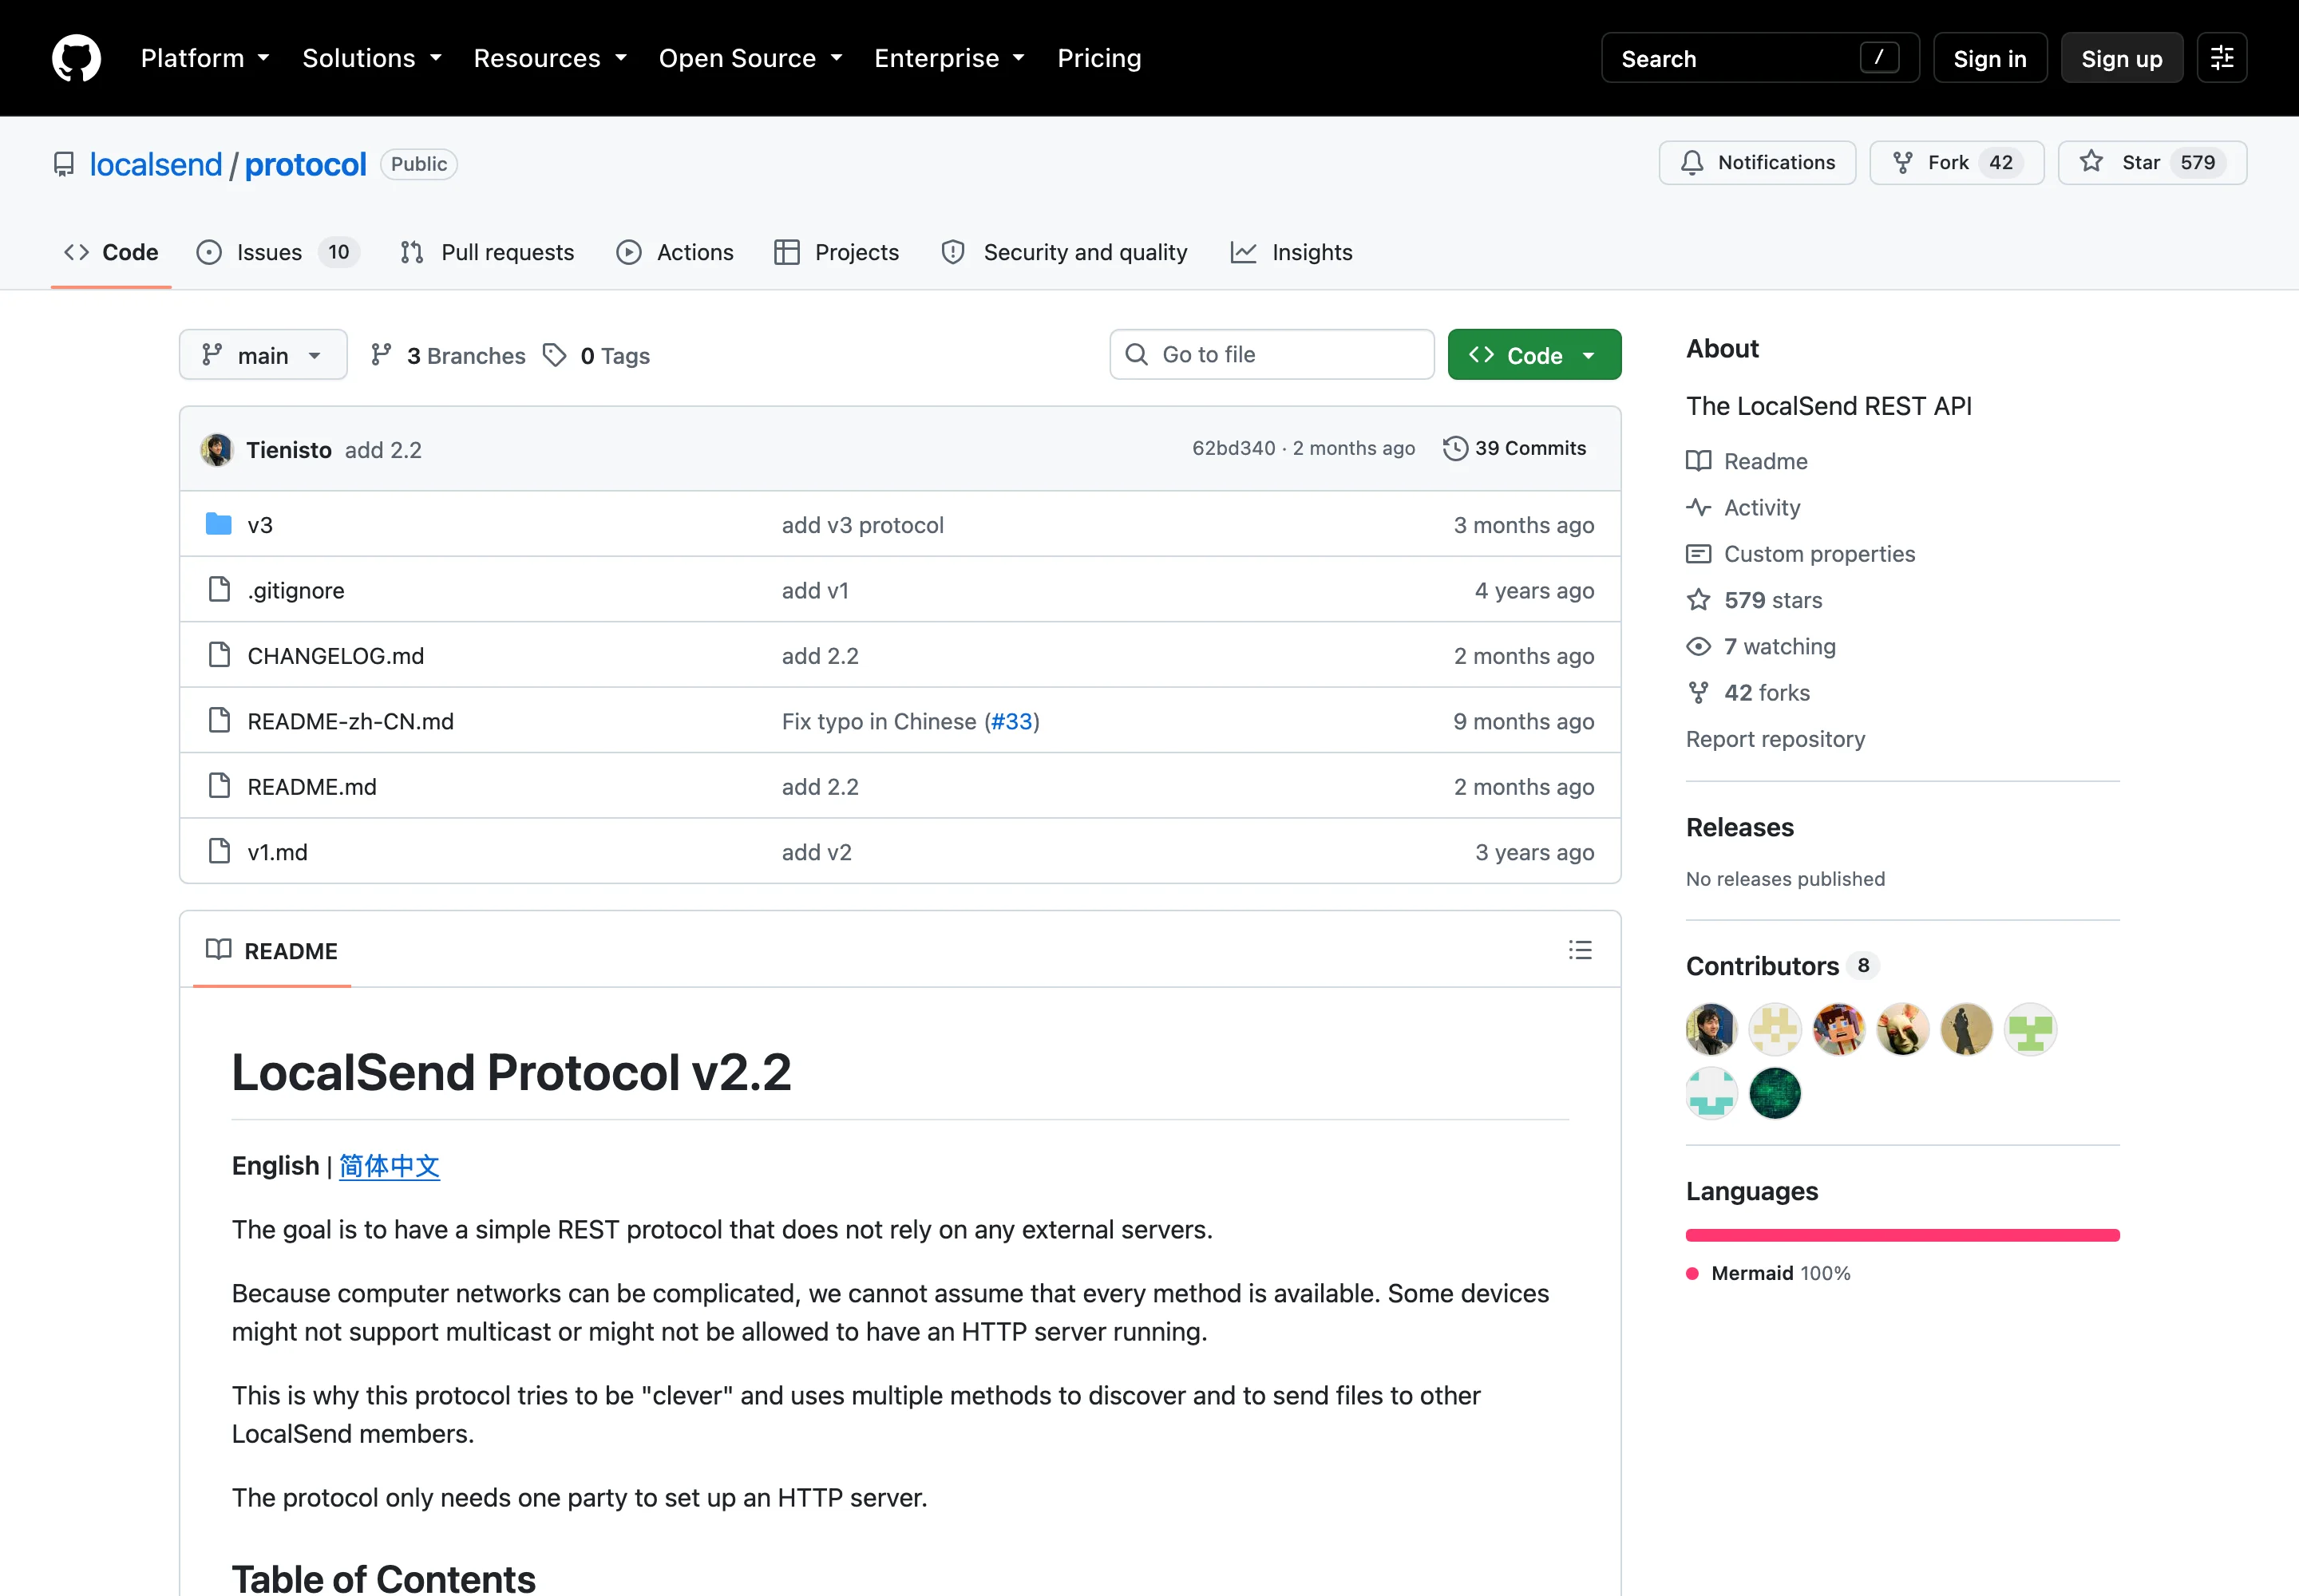Image resolution: width=2299 pixels, height=1596 pixels.
Task: Open the 'add v1' commit message
Action: click(x=815, y=590)
